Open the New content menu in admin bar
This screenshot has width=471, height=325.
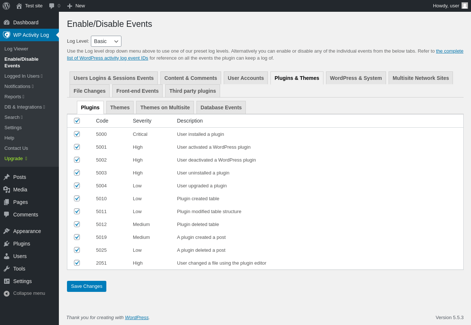tap(76, 6)
